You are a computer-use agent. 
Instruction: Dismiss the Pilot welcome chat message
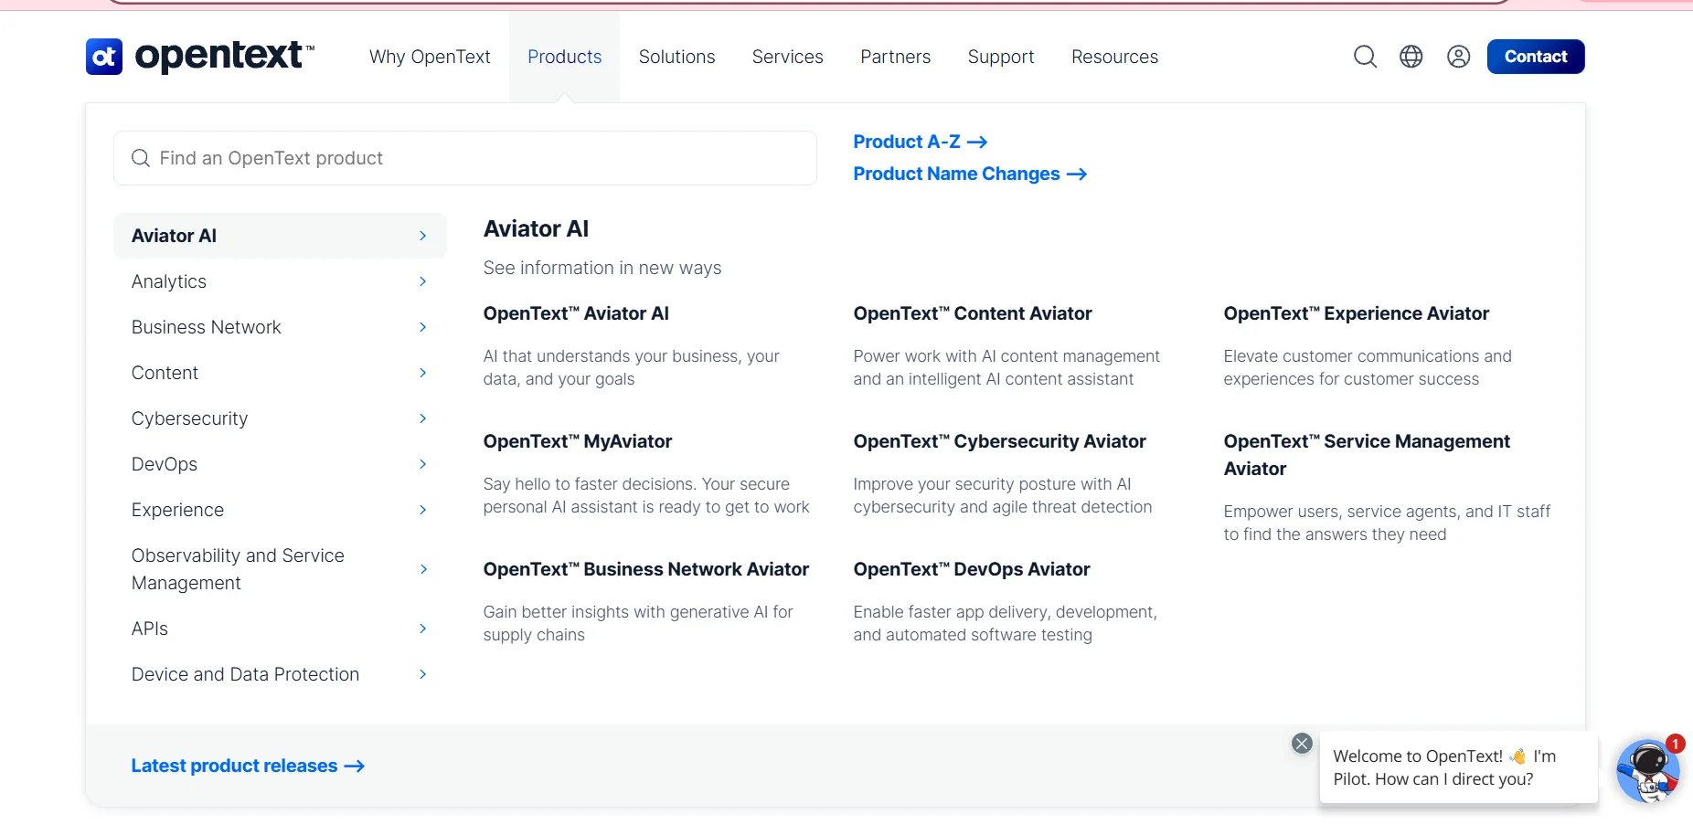1302,744
